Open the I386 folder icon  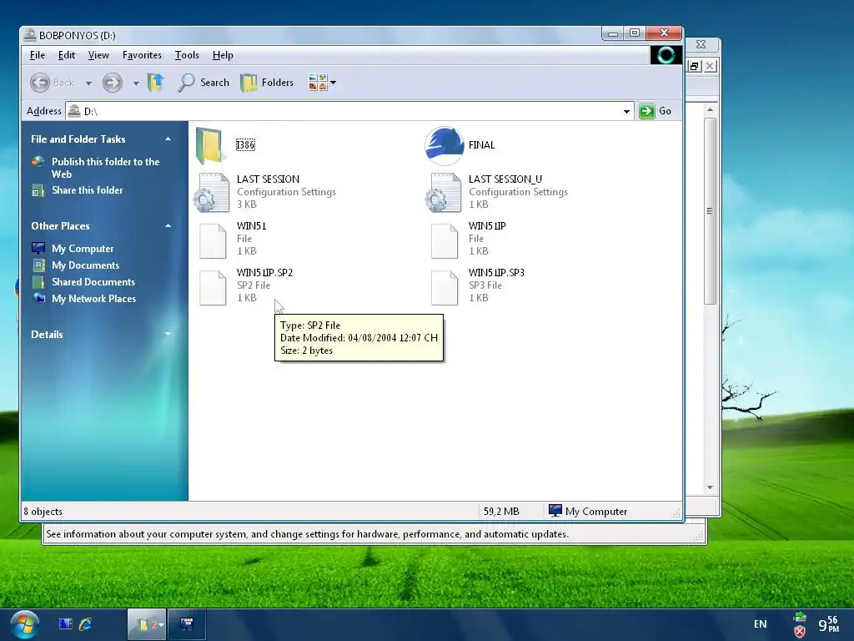(209, 145)
